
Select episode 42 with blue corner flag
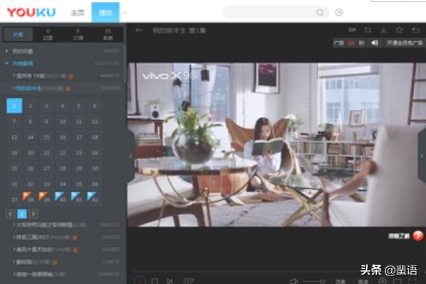(95, 200)
